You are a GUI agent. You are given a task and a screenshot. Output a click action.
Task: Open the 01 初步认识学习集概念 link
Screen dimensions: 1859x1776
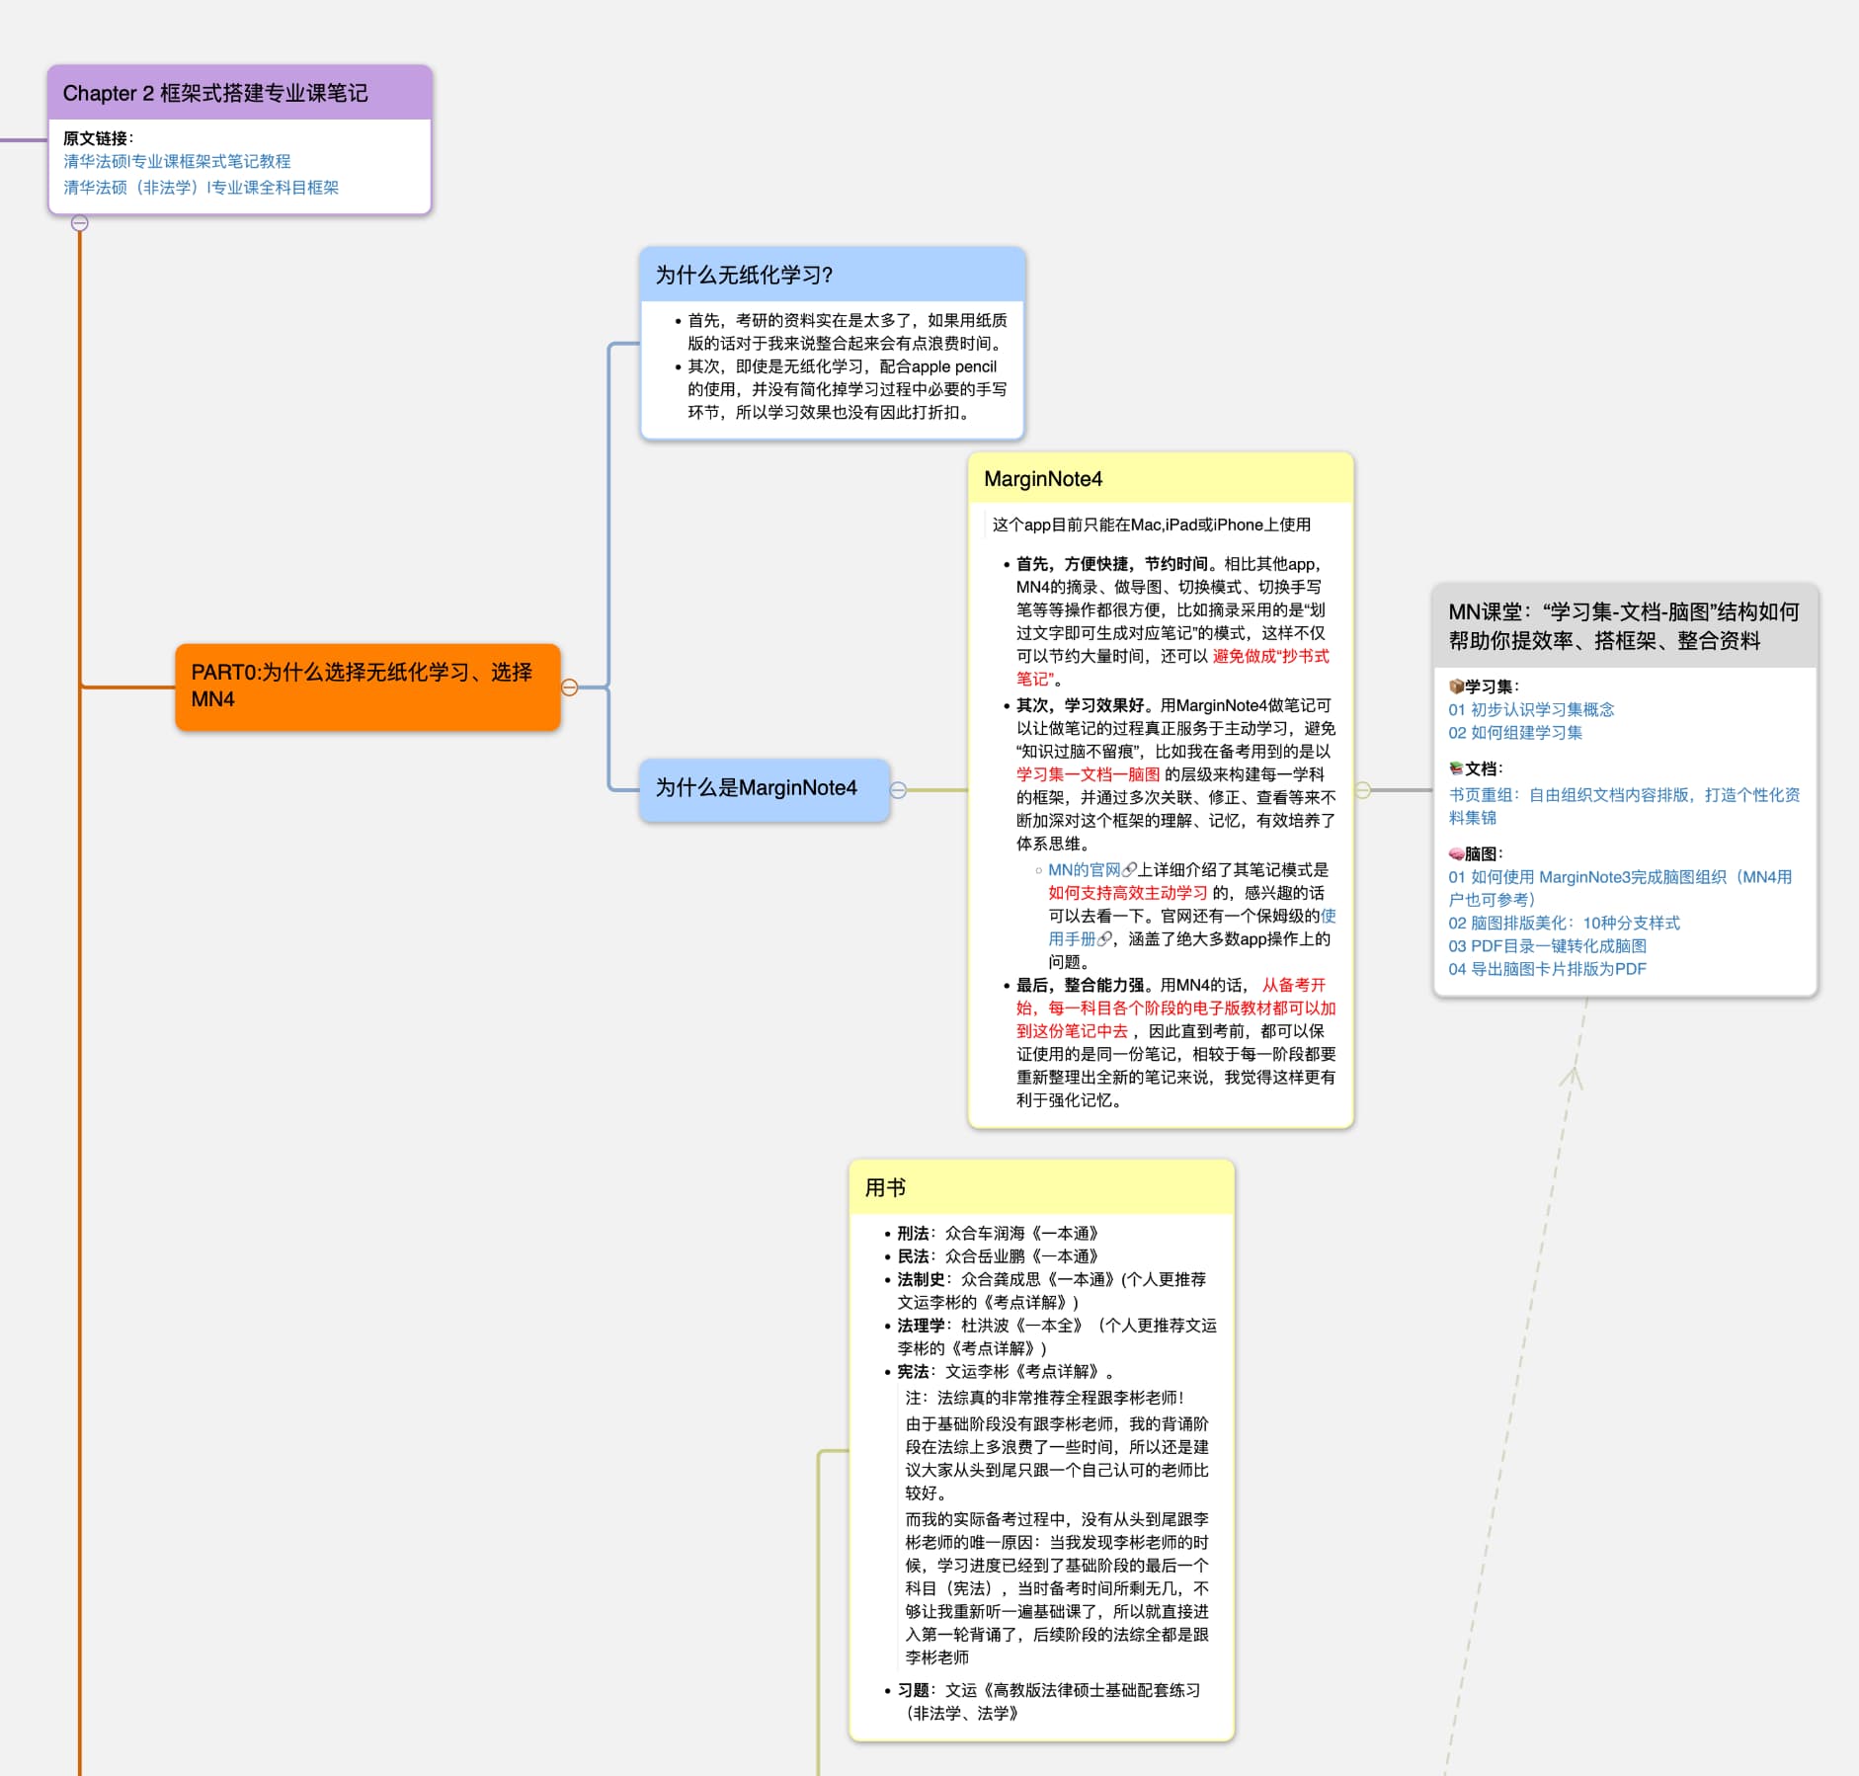click(1531, 709)
